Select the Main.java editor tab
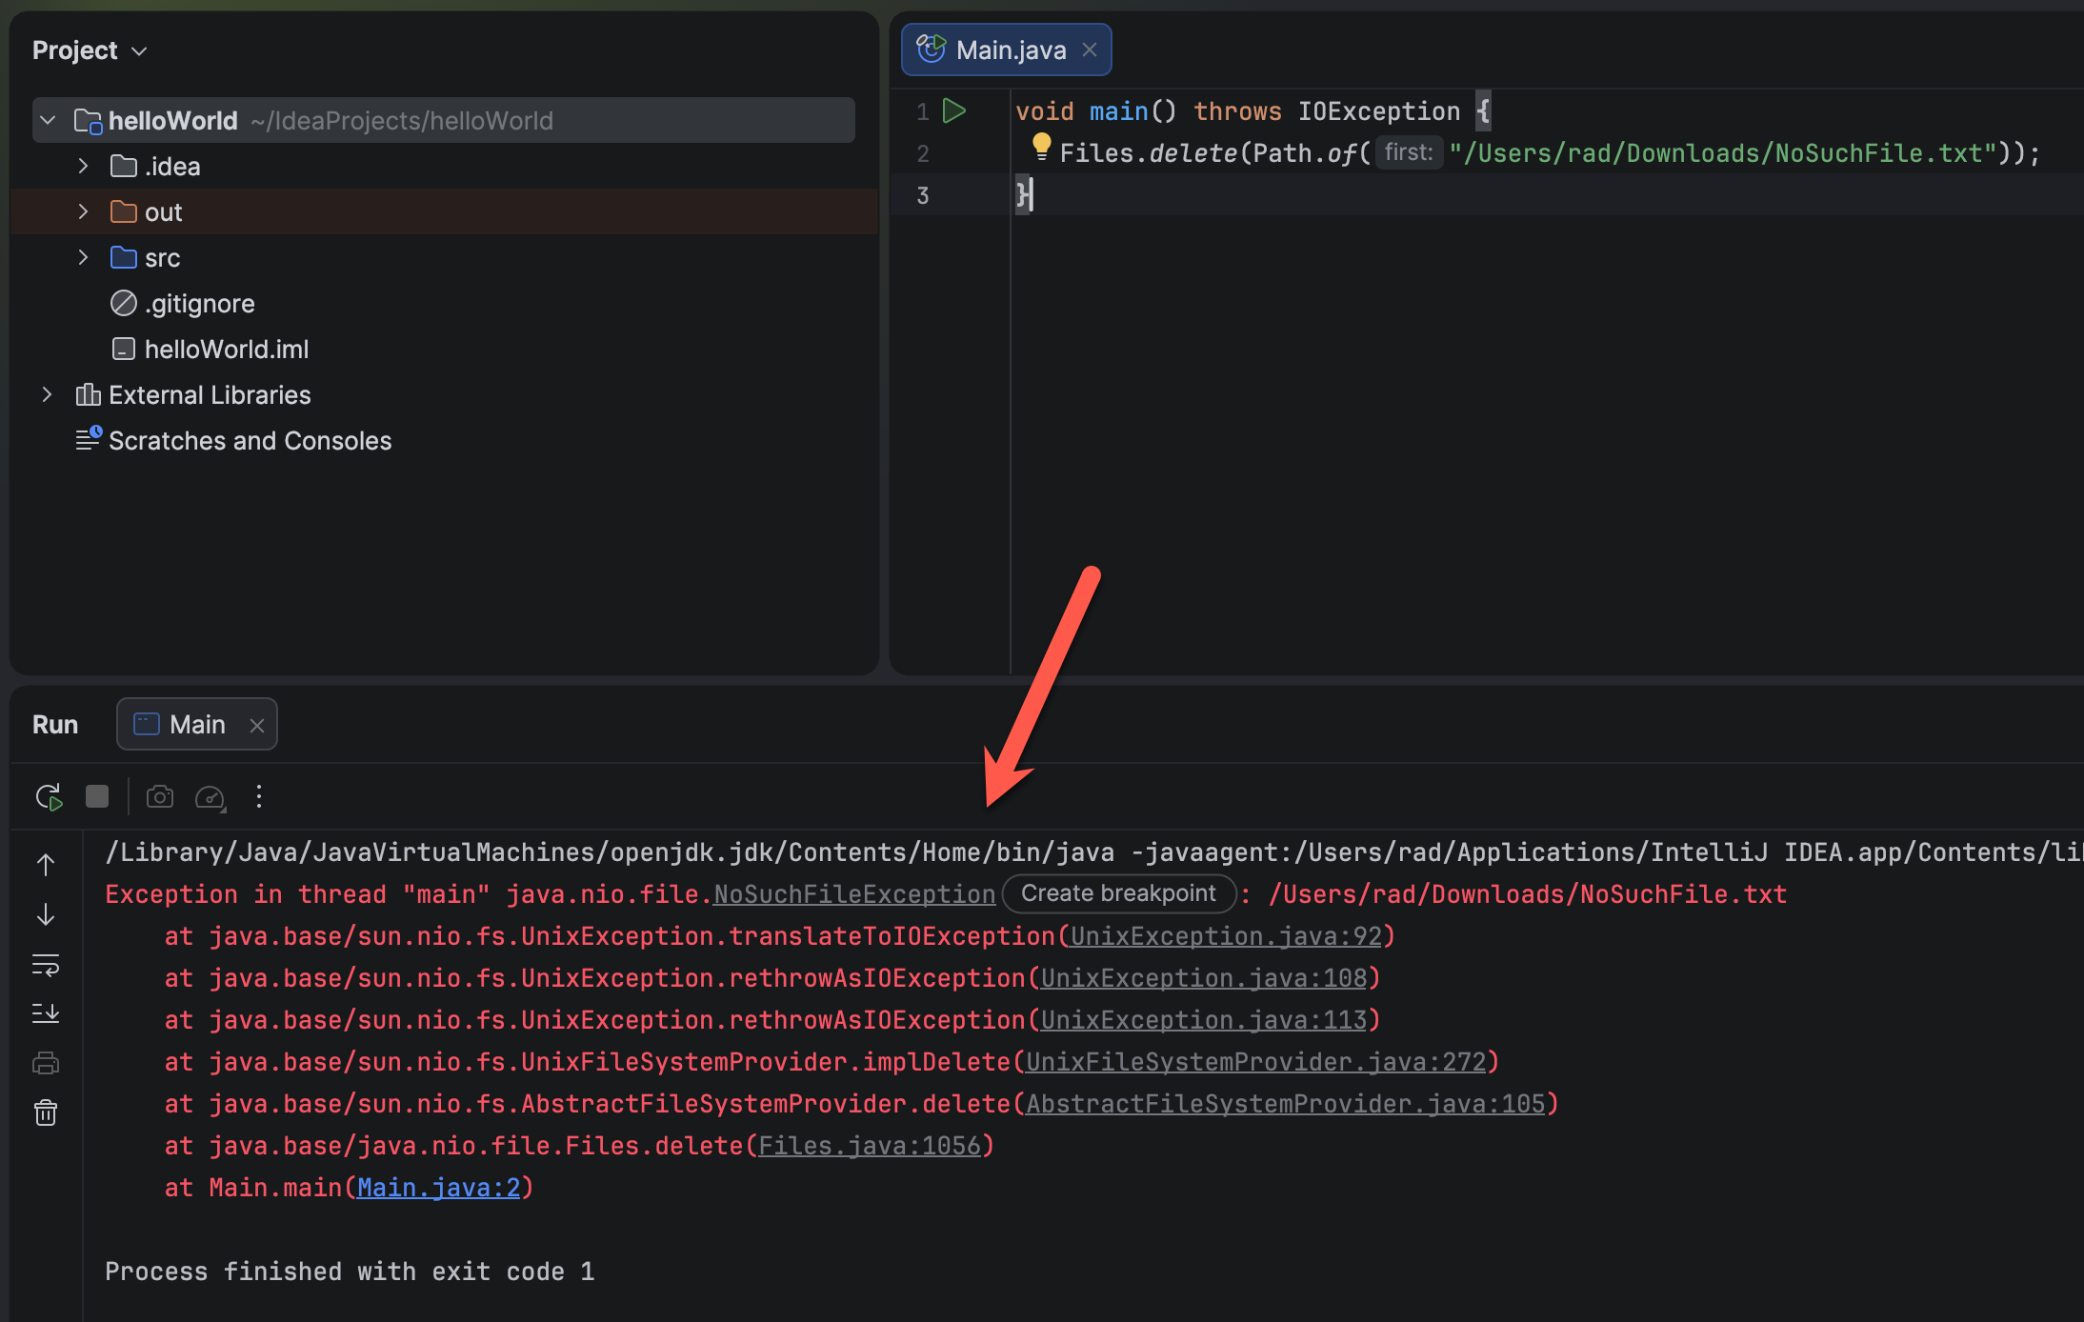The height and width of the screenshot is (1322, 2084). [1007, 50]
